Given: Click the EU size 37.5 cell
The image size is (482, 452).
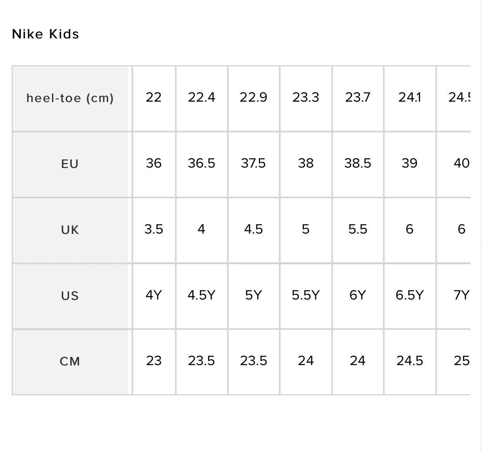Looking at the screenshot, I should [253, 165].
